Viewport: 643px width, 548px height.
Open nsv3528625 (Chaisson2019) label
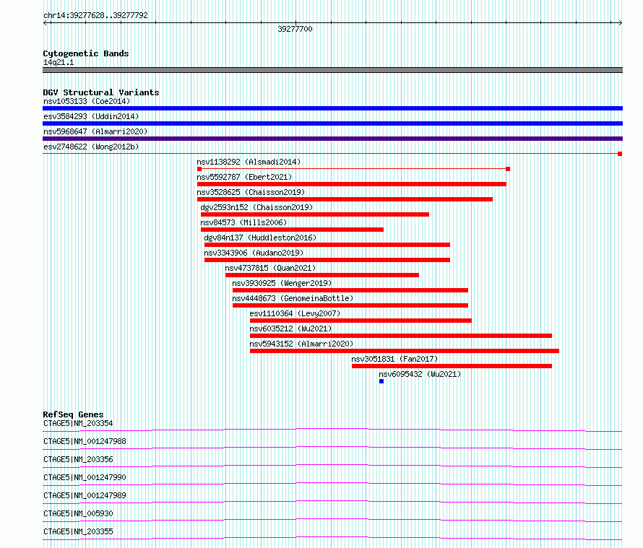pos(251,192)
